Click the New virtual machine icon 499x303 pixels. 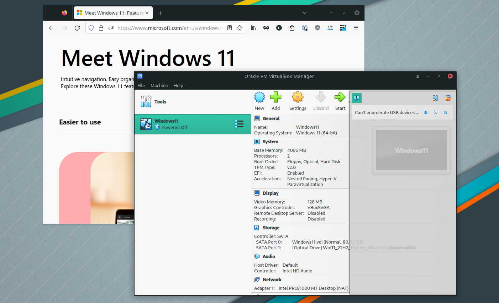click(x=259, y=97)
